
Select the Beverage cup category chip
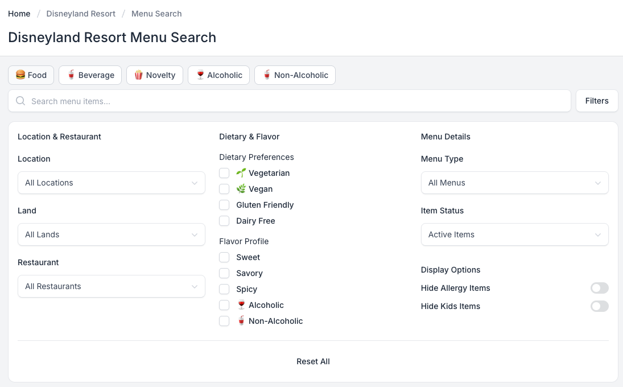tap(90, 75)
